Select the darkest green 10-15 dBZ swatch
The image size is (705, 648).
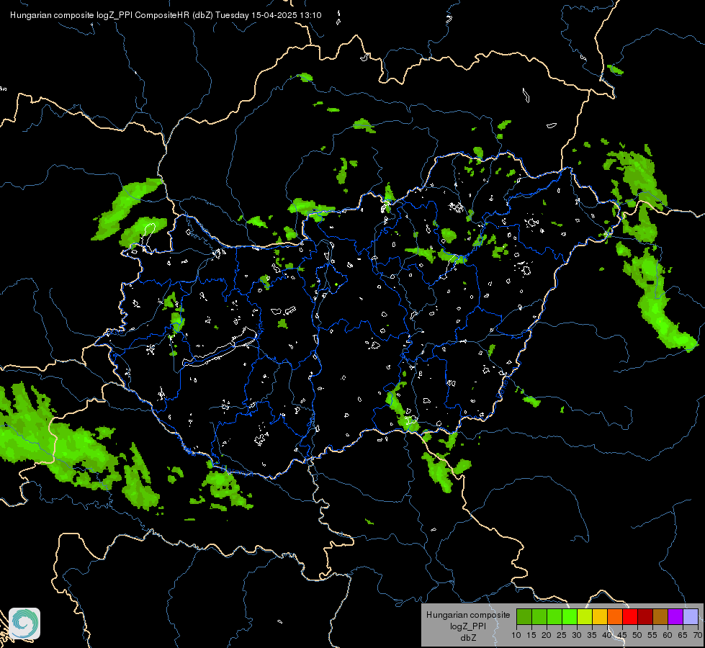tap(524, 616)
